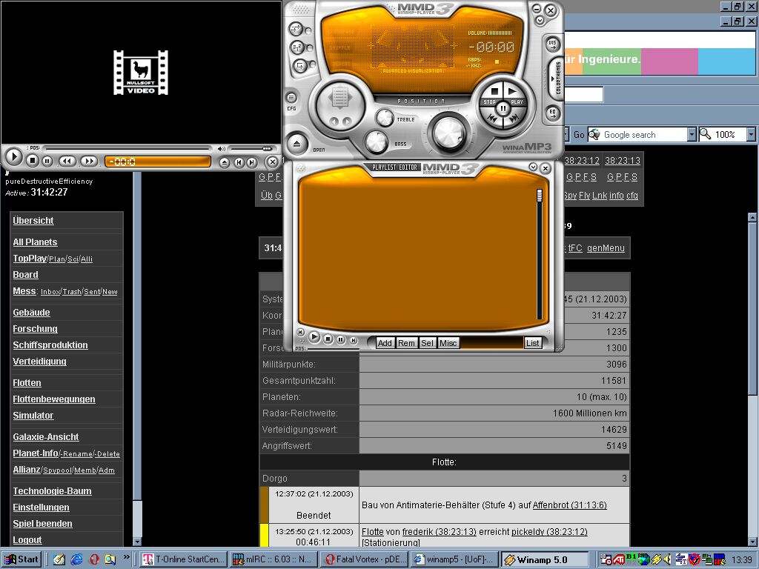Expand the Colorthemes drawer
Image resolution: width=759 pixels, height=569 pixels.
coord(556,79)
